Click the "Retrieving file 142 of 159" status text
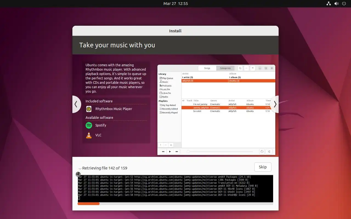Viewport: 351px width, 219px height. coord(105,168)
